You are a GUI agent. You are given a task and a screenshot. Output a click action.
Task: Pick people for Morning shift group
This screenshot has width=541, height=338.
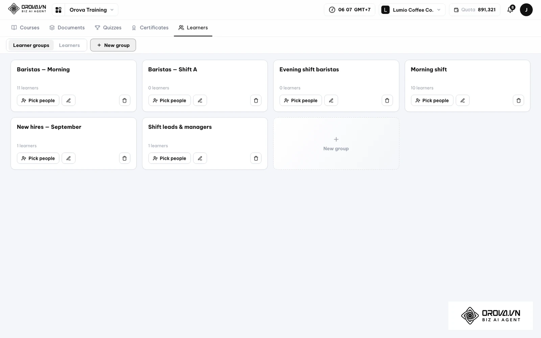(432, 100)
